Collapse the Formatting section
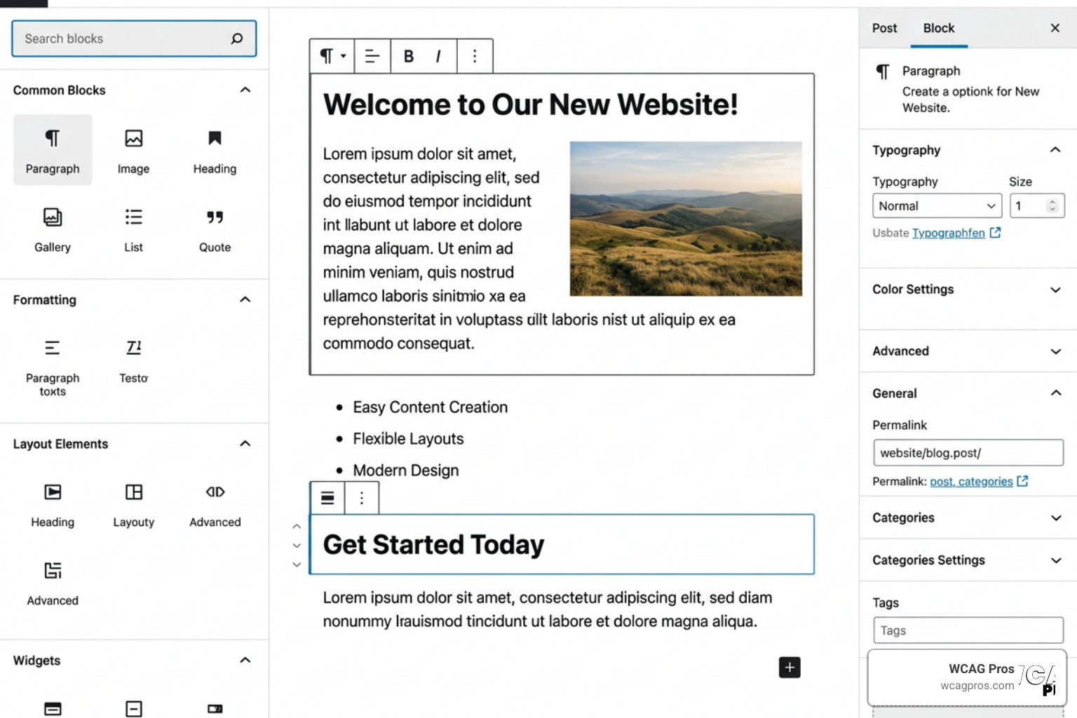Screen dimensions: 1077x718 click(x=245, y=299)
